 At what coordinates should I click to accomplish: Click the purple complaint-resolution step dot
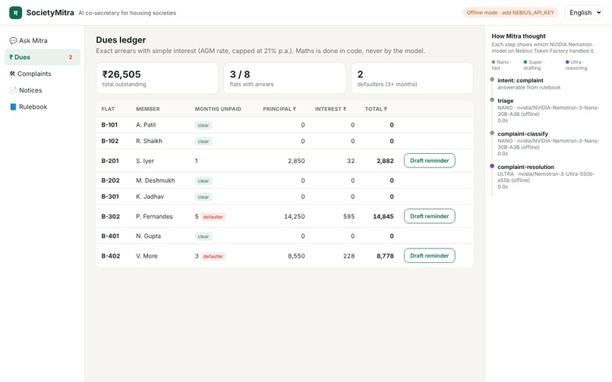[x=492, y=166]
